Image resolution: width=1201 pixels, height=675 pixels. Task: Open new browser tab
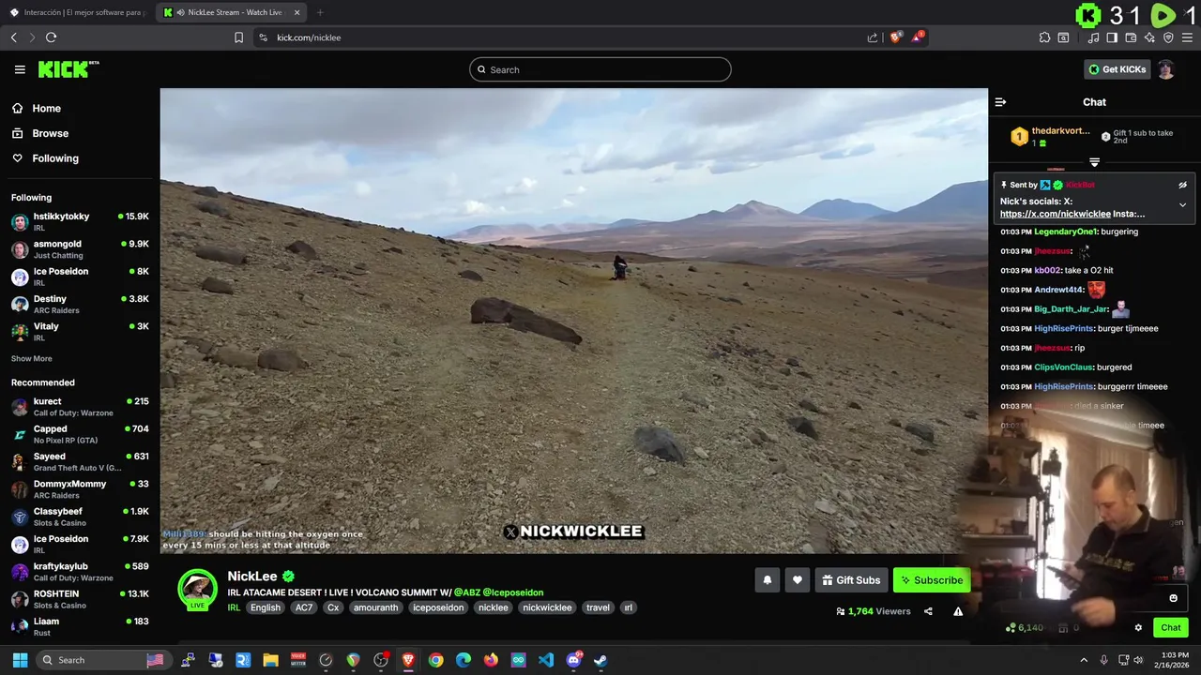coord(320,12)
